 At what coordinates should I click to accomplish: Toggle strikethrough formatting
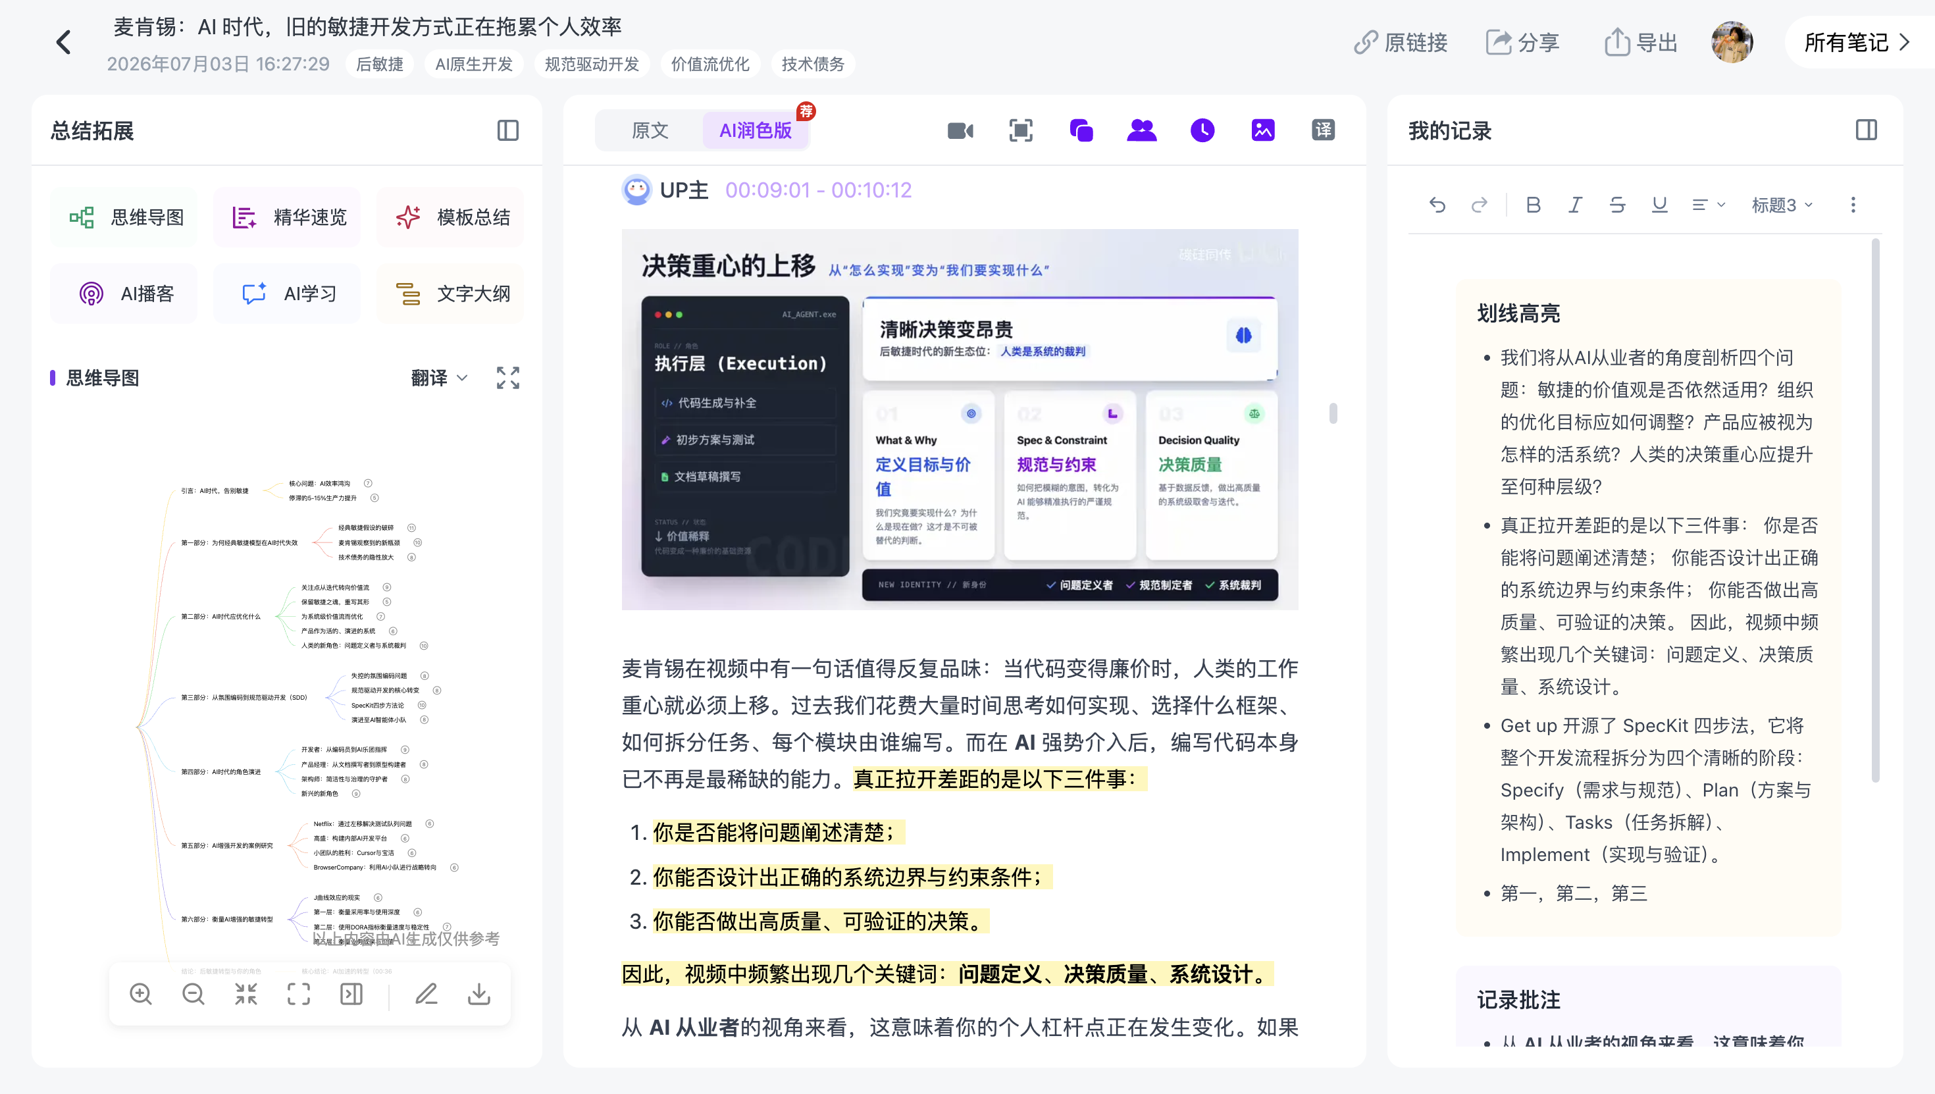tap(1617, 205)
